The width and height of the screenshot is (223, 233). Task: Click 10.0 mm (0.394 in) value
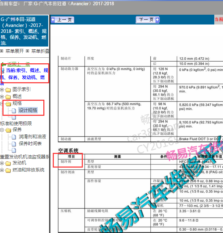[194, 64]
